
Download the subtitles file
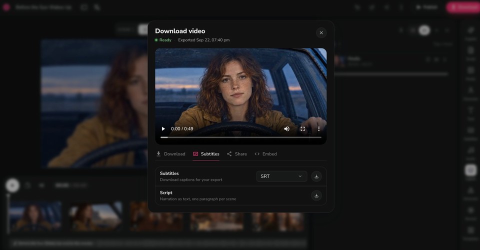tap(316, 176)
